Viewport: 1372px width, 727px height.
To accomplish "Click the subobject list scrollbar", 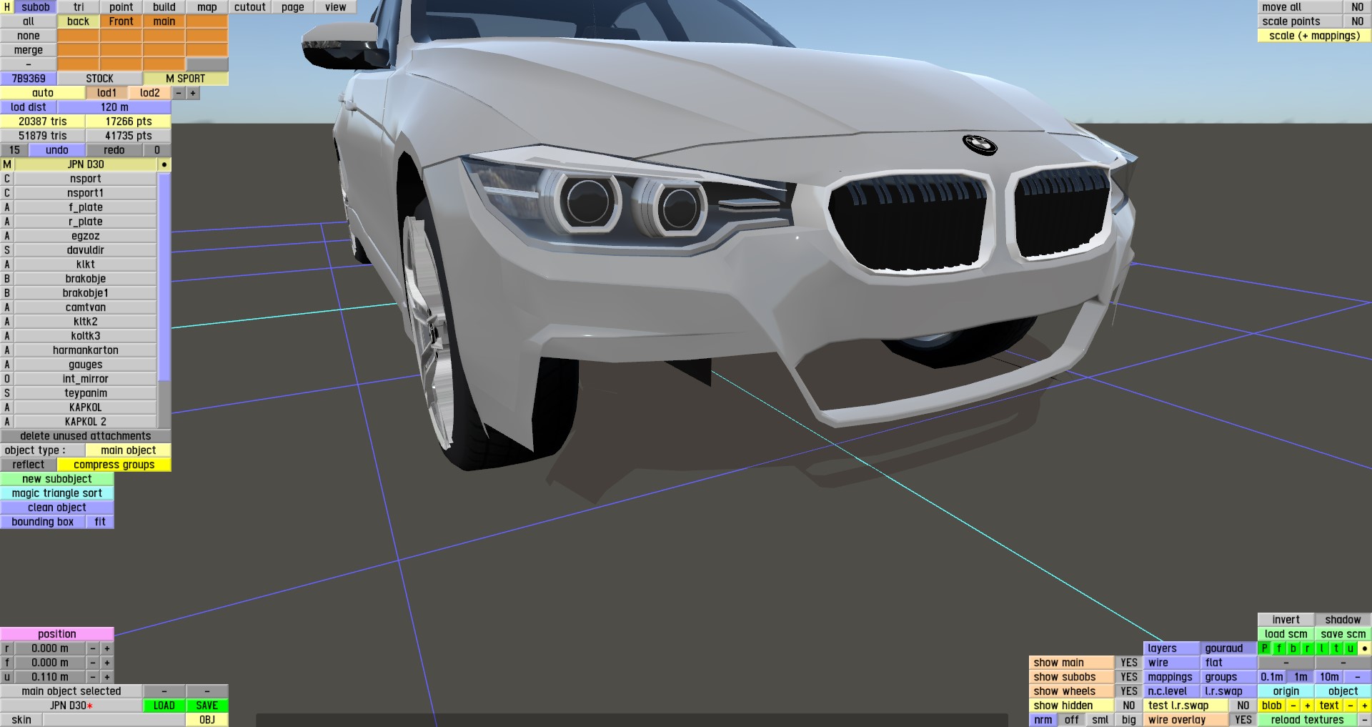I will click(164, 277).
